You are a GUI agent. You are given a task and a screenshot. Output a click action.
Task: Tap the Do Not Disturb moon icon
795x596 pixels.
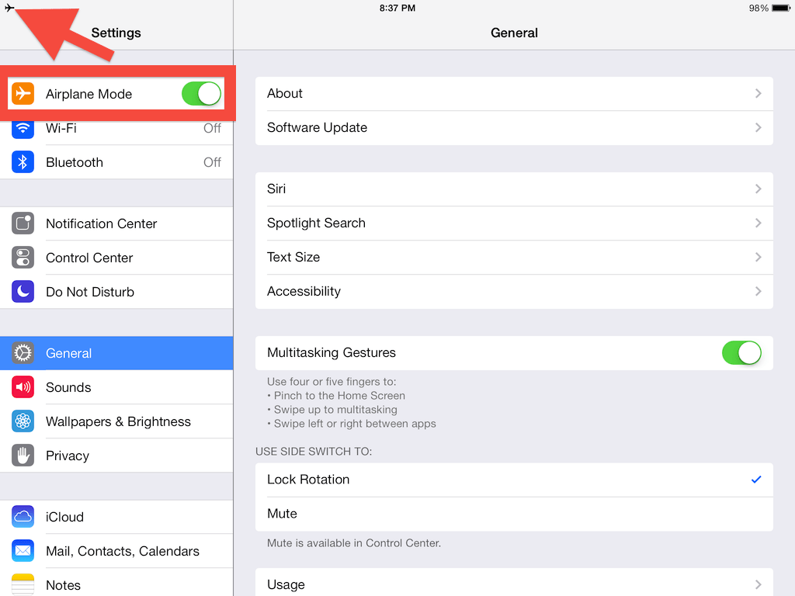click(x=23, y=292)
